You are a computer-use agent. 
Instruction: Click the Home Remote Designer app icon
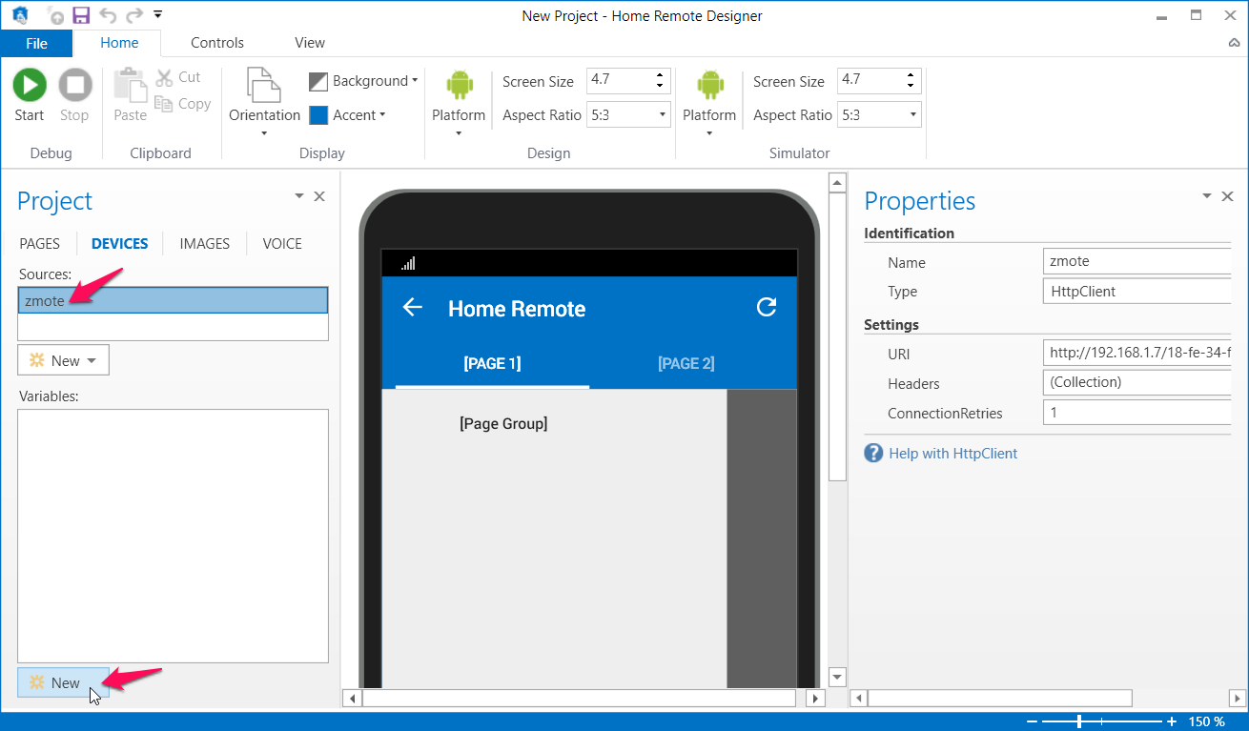(19, 15)
